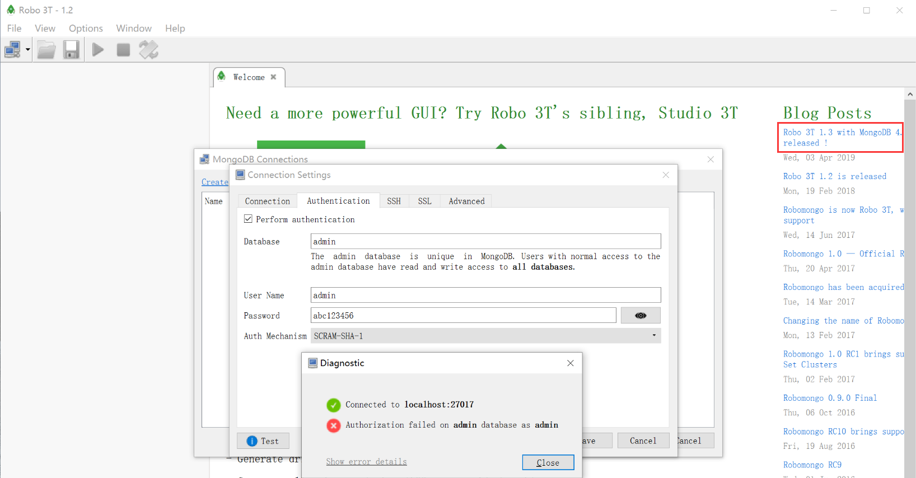Click the Connection Settings title icon

[x=240, y=175]
